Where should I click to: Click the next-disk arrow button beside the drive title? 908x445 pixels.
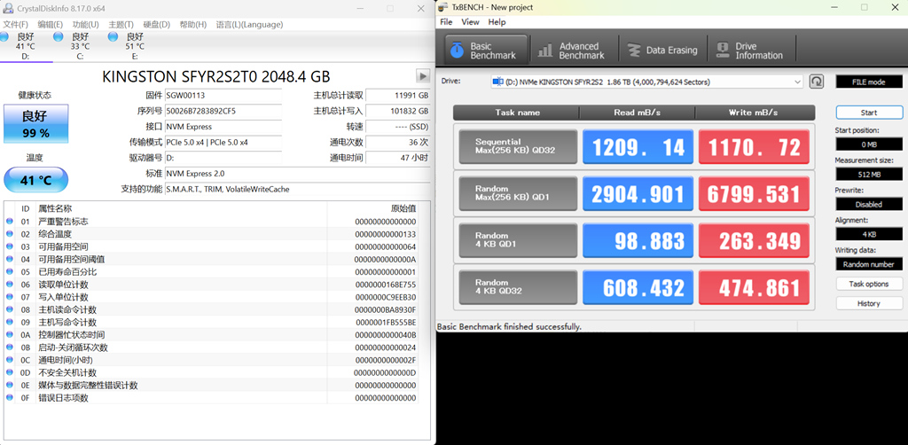tap(423, 76)
